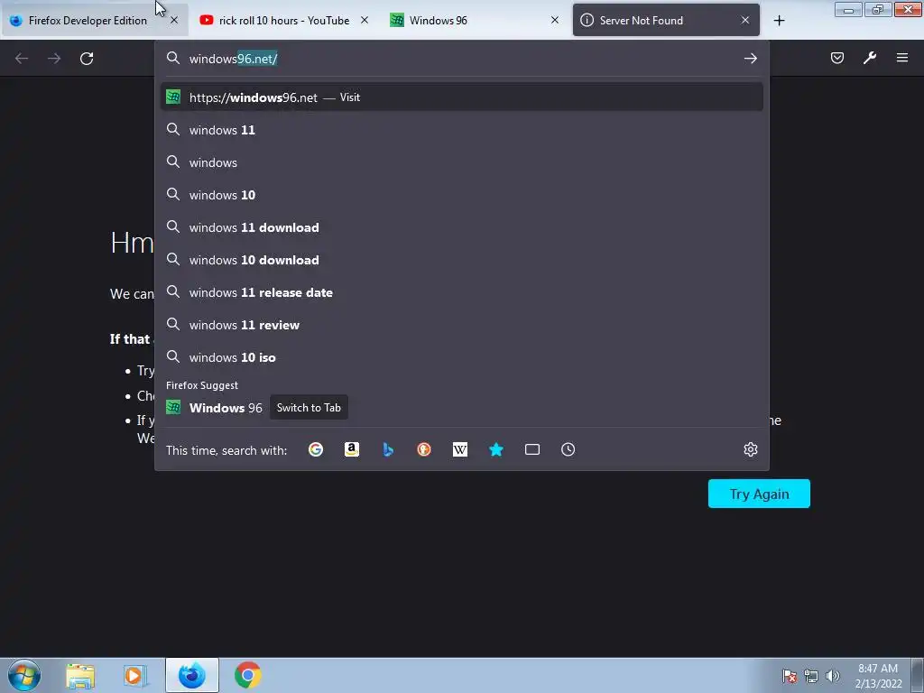The image size is (924, 693).
Task: Go back to previous page
Action: (x=22, y=59)
